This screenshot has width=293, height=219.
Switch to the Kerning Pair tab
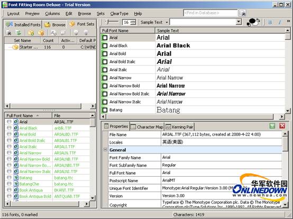[x=179, y=127]
